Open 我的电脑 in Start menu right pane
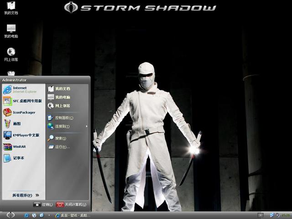 [x=59, y=97]
